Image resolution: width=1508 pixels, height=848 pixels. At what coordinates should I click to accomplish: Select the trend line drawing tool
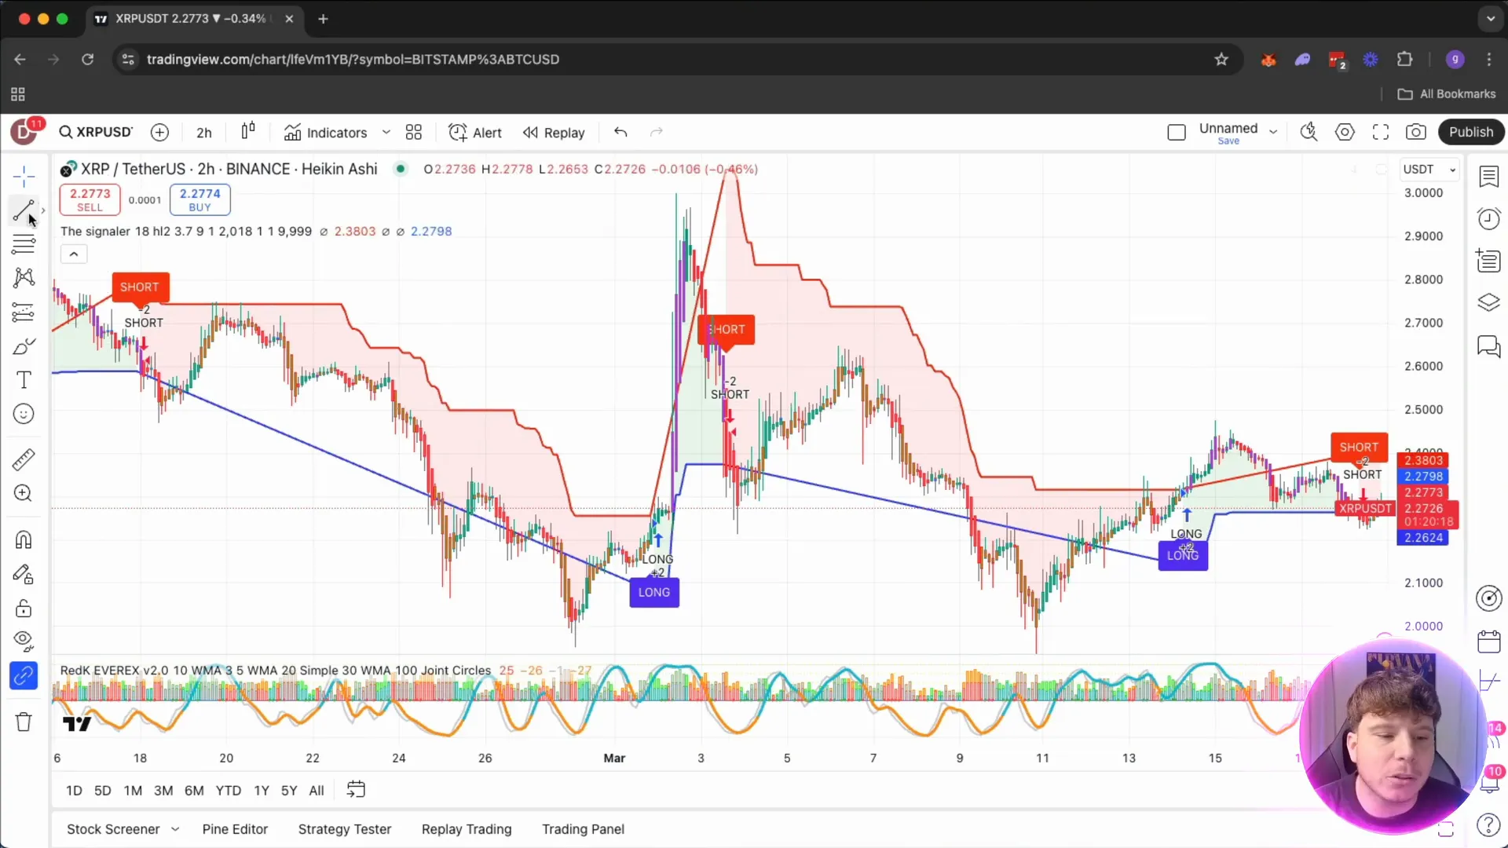[x=24, y=210]
